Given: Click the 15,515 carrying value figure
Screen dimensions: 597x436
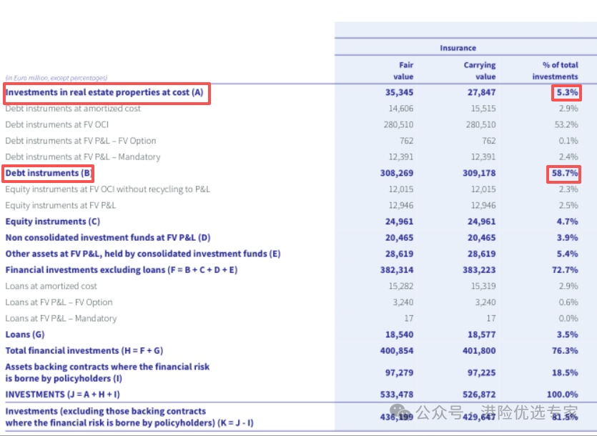Looking at the screenshot, I should [483, 109].
